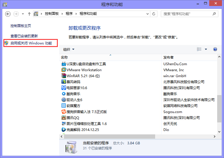Screen dimensions: 224x158
Task: Click the 暴风转码 program icon
Action: 64,82
